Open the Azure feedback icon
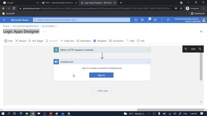The width and height of the screenshot is (207, 116). pos(168,20)
